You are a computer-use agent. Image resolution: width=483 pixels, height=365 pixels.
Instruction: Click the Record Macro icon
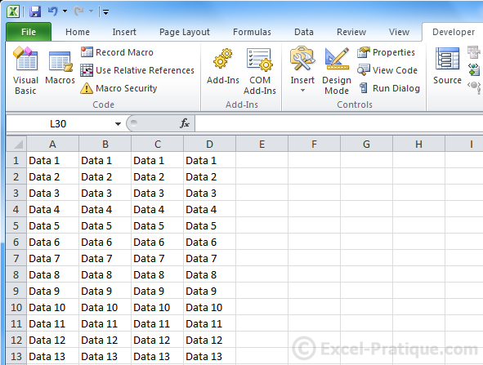87,52
